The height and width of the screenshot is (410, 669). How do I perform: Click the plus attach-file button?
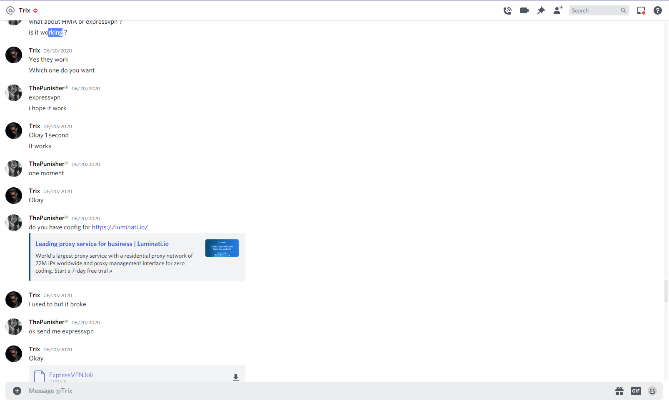point(17,391)
